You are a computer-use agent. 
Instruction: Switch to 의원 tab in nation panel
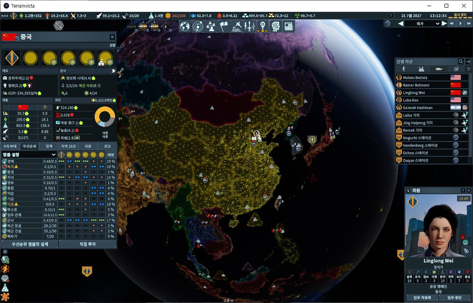(88, 146)
